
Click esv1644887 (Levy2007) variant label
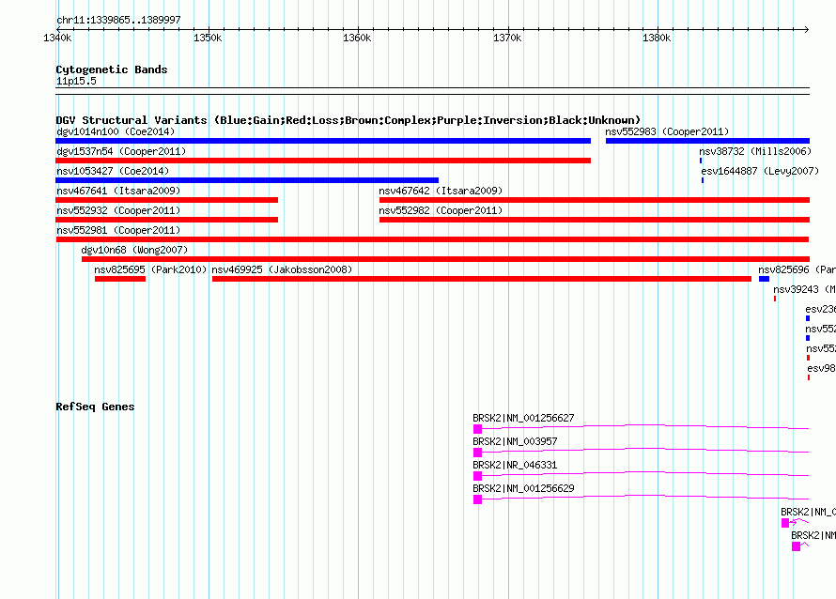pos(760,171)
